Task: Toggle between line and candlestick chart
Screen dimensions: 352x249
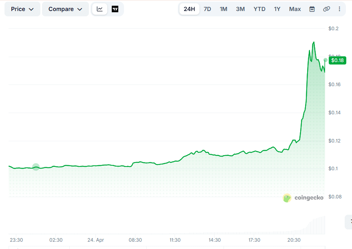Action: click(99, 9)
